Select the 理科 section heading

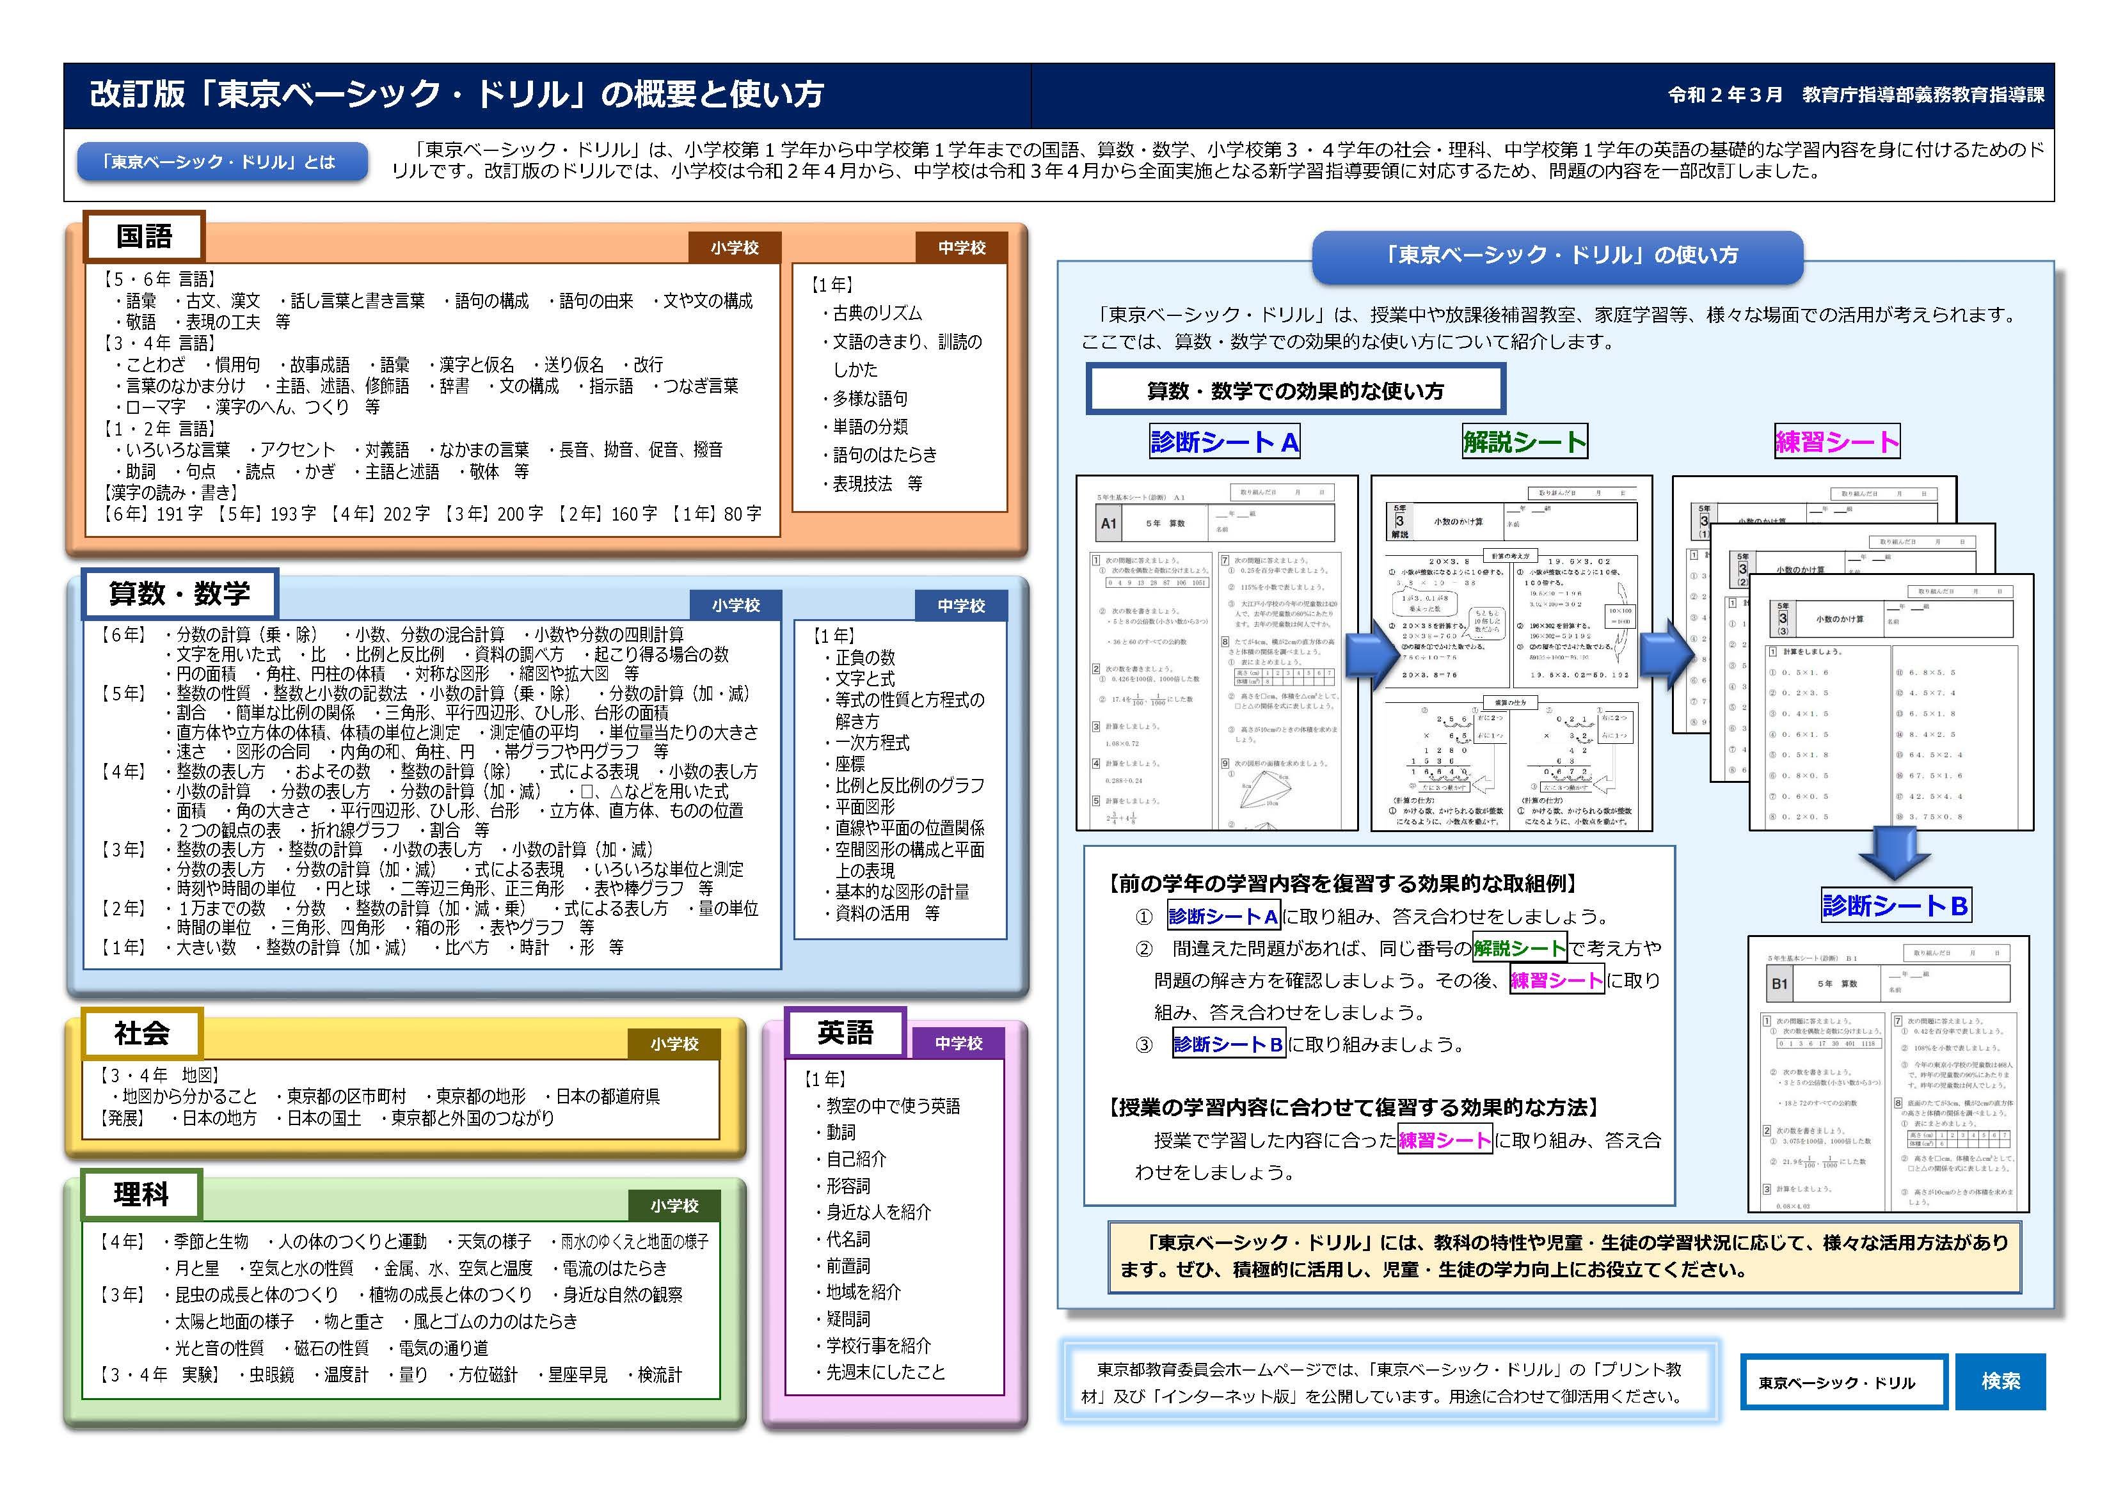coord(141,1195)
